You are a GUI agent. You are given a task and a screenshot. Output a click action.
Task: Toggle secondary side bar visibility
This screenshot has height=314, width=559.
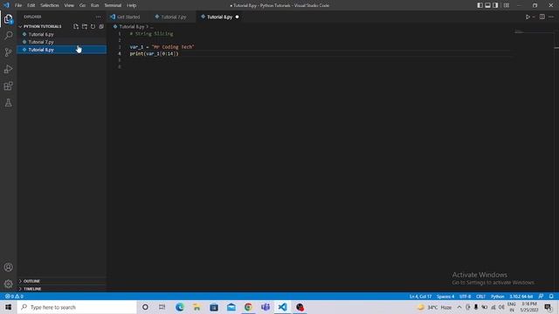click(x=495, y=5)
